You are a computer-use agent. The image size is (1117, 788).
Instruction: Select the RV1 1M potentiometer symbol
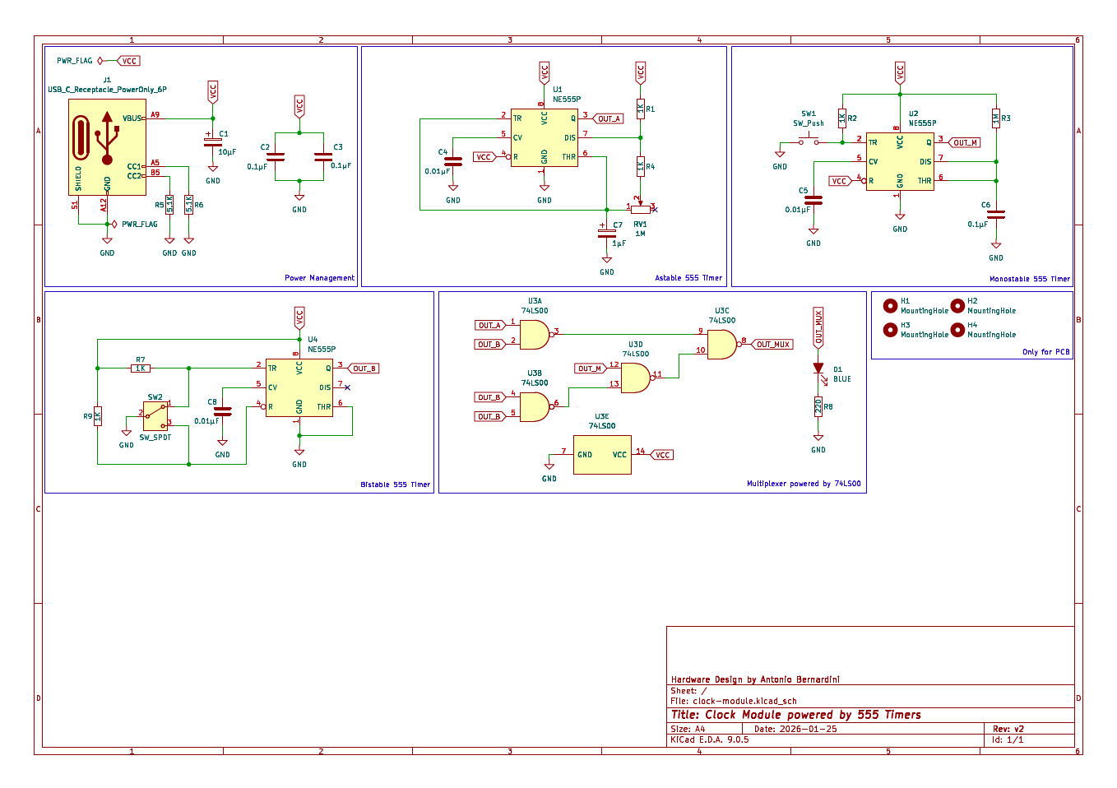(x=641, y=208)
